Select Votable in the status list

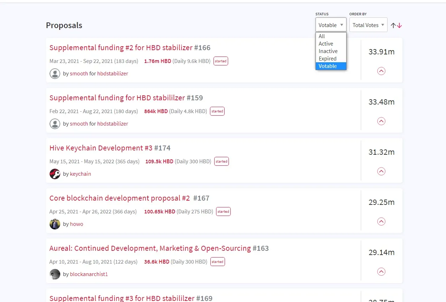coord(331,66)
